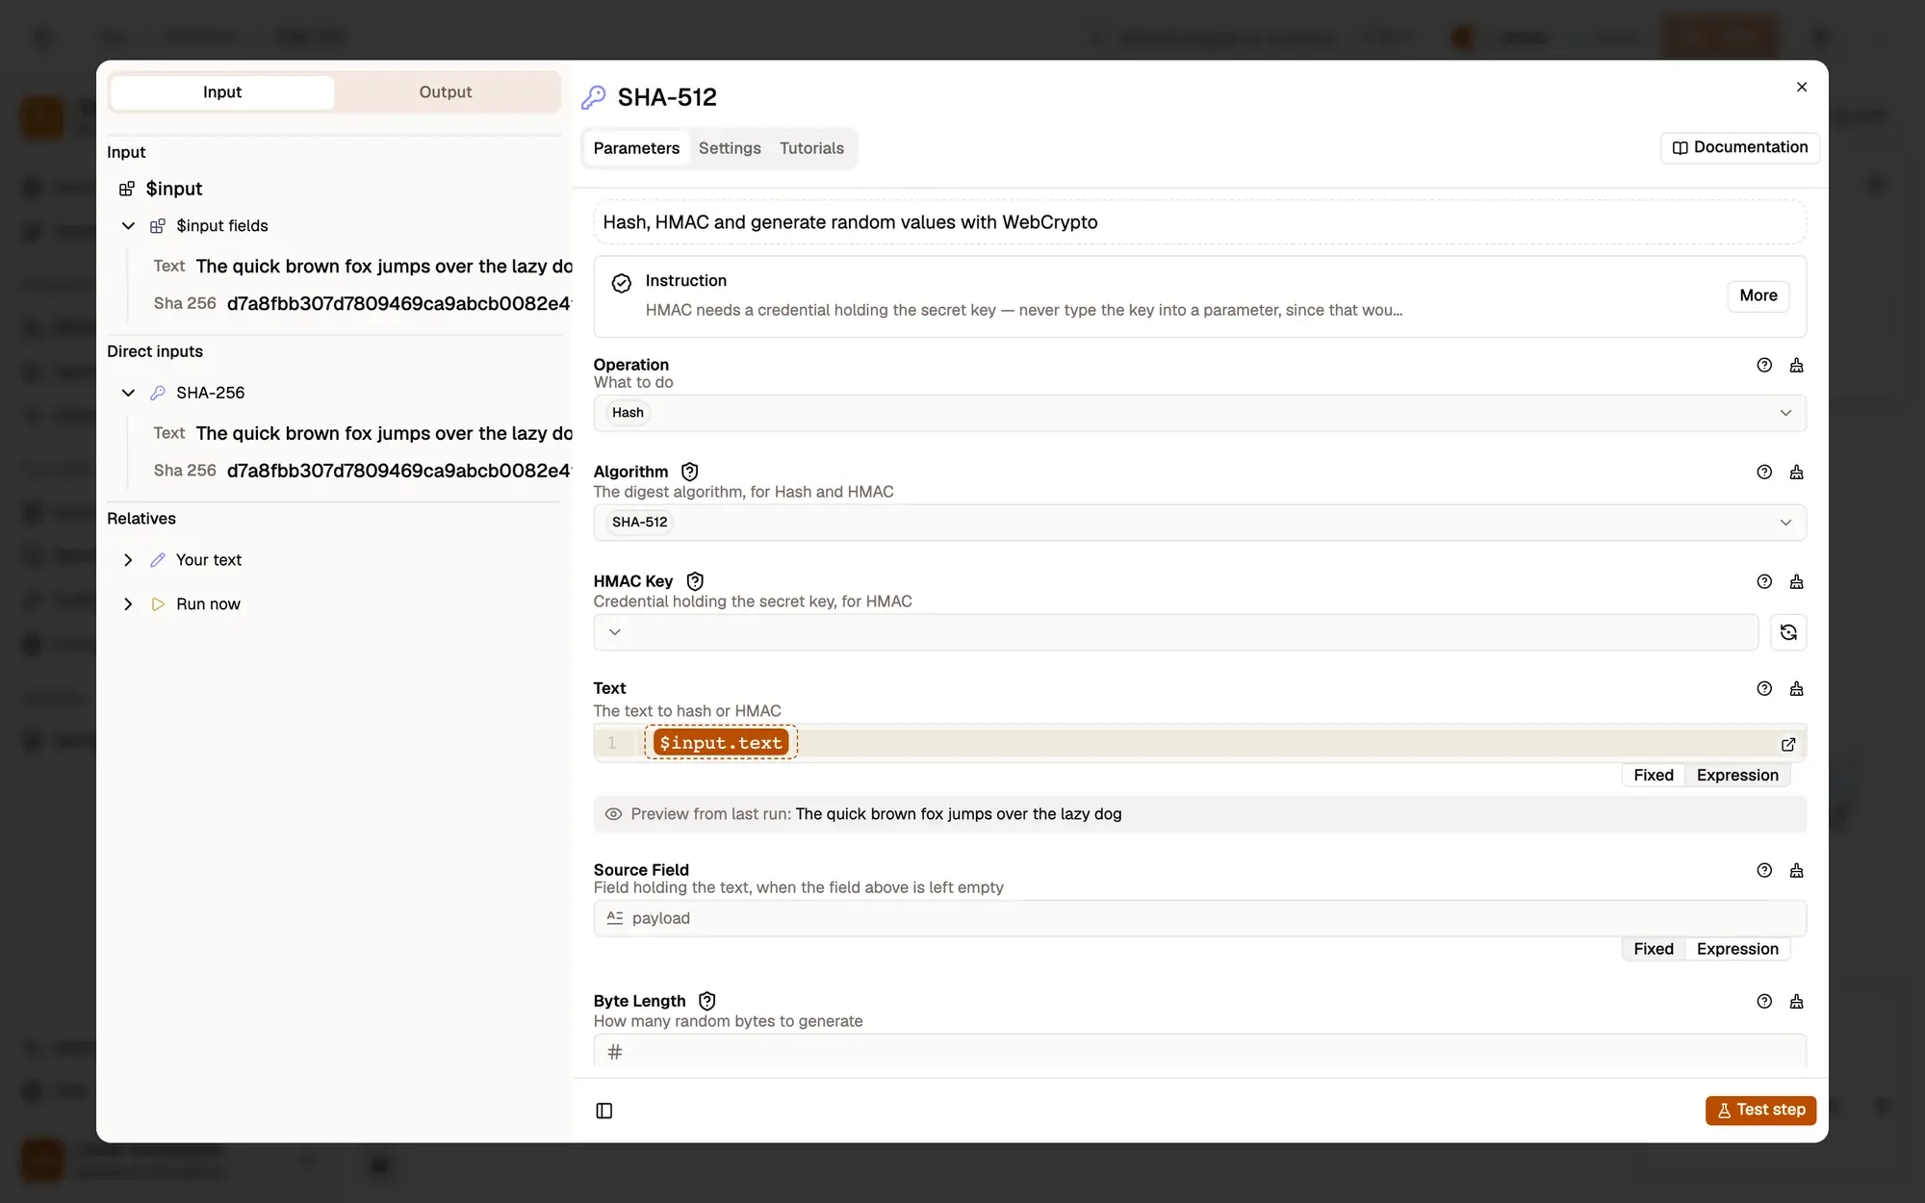Click the AI assist icon beside Source Field
Viewport: 1925px width, 1203px height.
[x=1796, y=870]
